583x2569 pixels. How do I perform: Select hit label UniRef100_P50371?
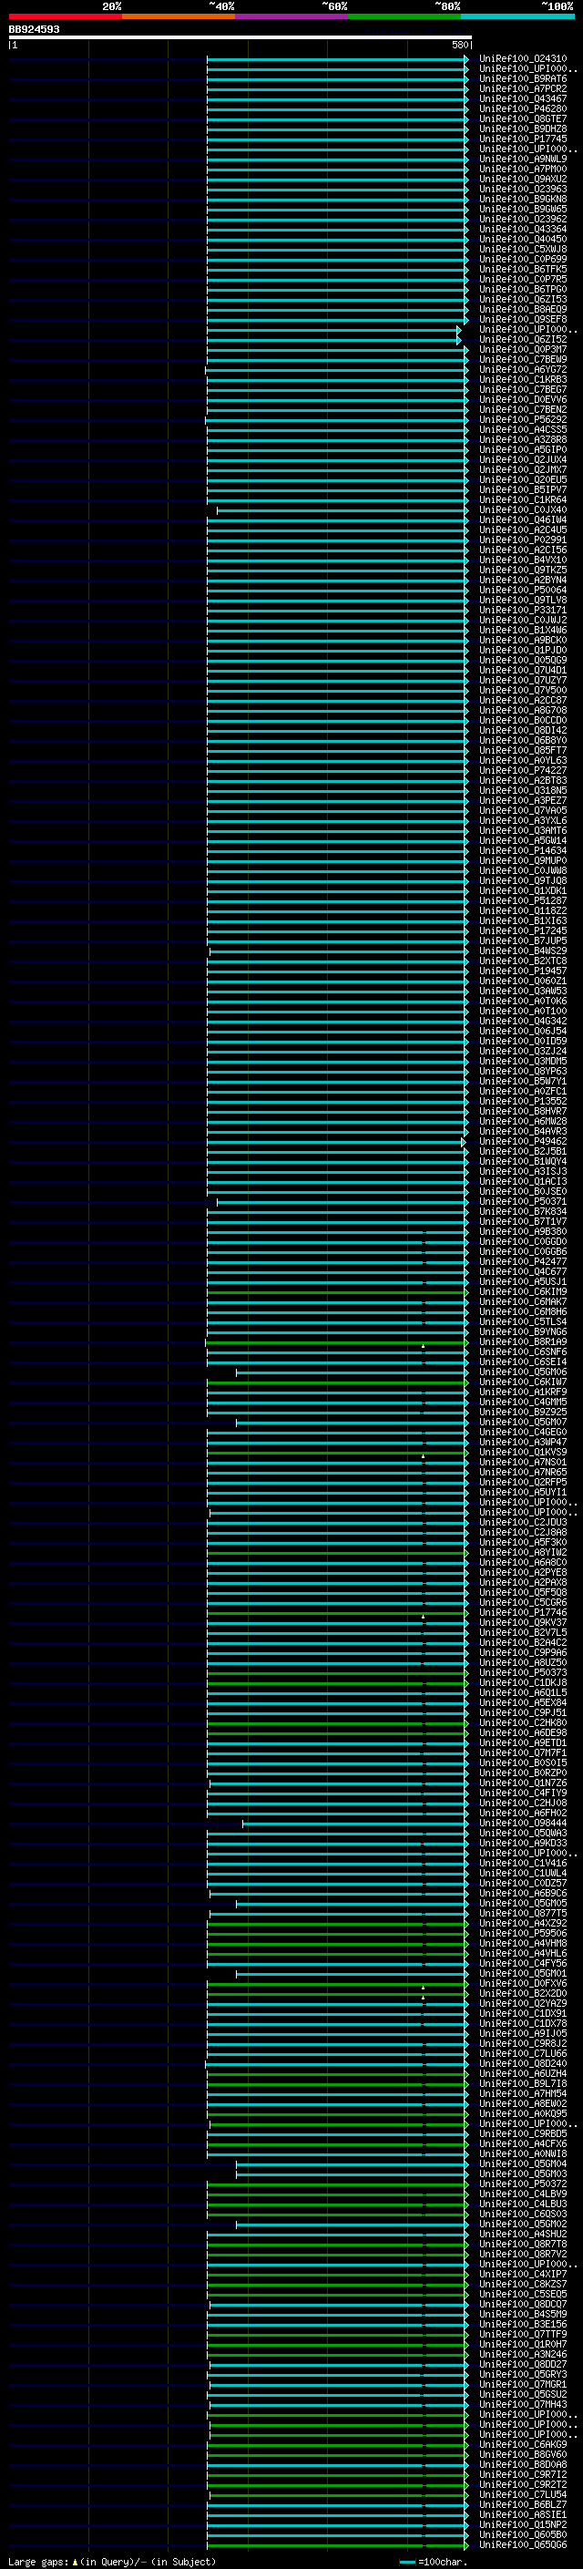[x=522, y=1202]
